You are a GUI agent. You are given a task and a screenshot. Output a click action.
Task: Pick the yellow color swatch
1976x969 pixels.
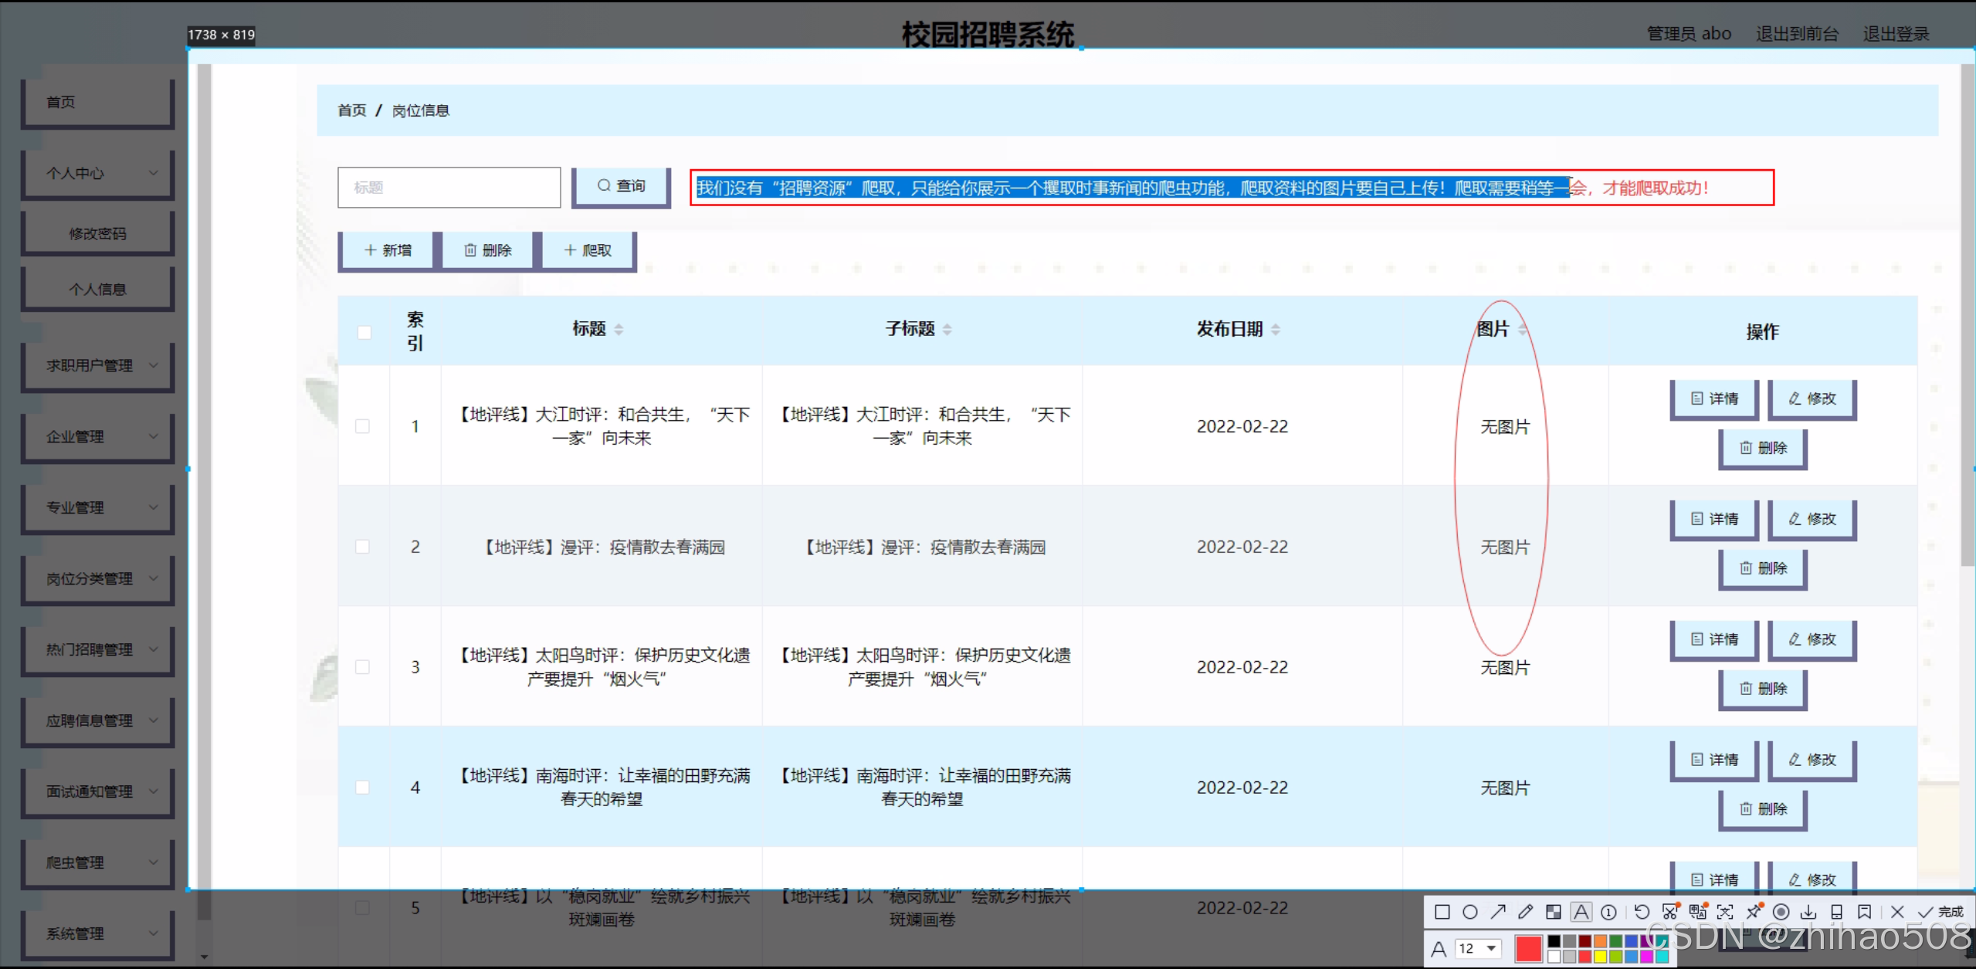1600,957
